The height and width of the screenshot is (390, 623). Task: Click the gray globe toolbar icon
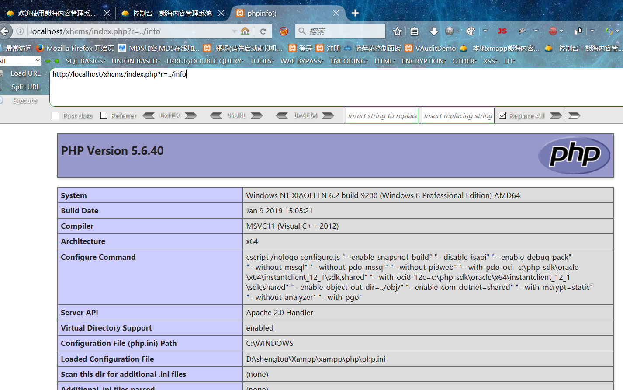(450, 31)
